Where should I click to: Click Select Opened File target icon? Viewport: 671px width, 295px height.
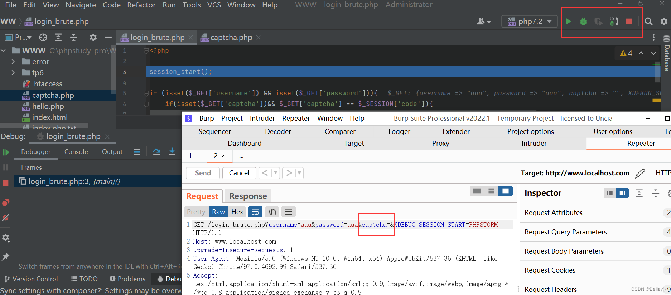[43, 37]
